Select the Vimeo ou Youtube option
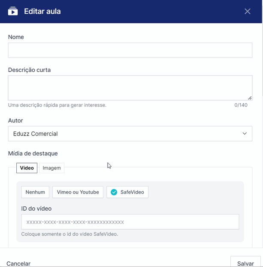 tap(78, 192)
